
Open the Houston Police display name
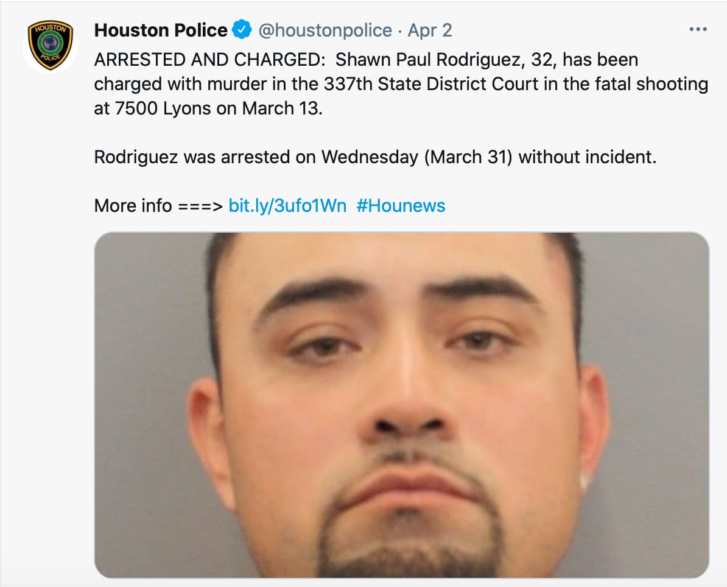point(161,30)
